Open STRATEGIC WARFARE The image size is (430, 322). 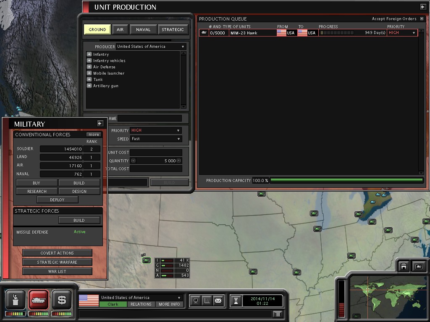(57, 262)
